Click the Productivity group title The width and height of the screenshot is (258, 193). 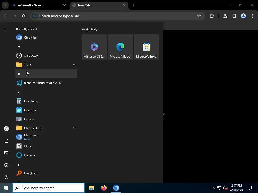pos(89,29)
